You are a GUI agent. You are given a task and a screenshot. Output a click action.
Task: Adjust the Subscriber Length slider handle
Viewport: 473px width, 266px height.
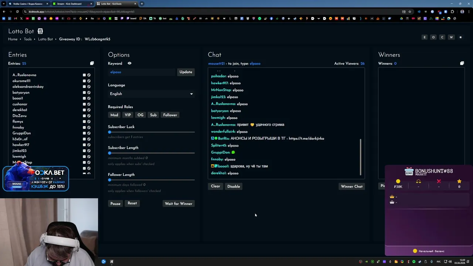tap(109, 153)
